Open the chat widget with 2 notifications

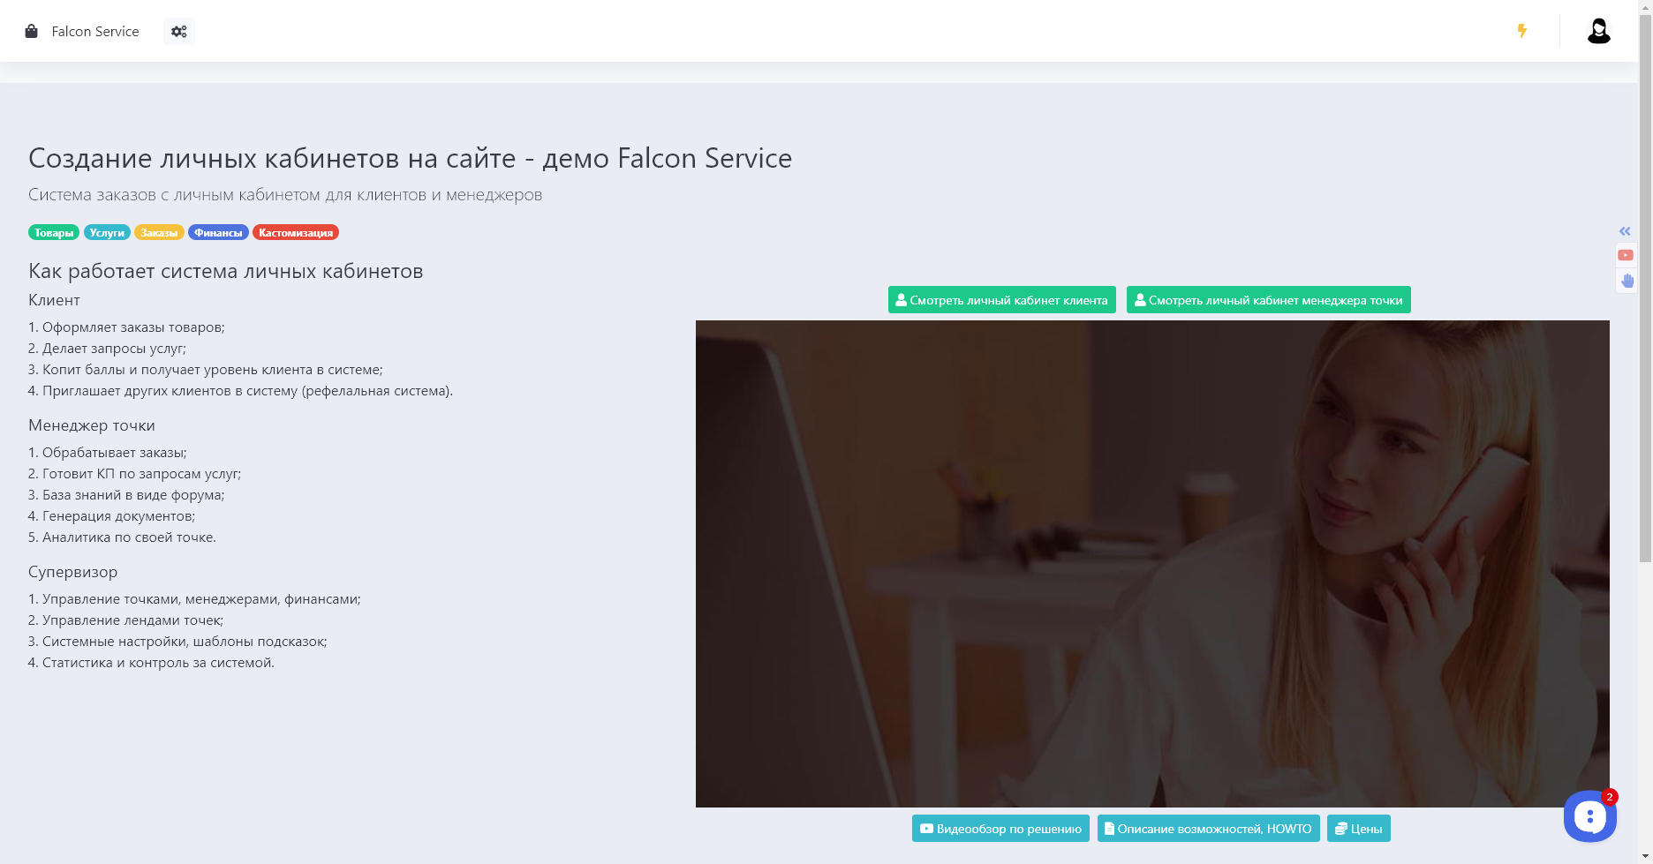point(1589,816)
